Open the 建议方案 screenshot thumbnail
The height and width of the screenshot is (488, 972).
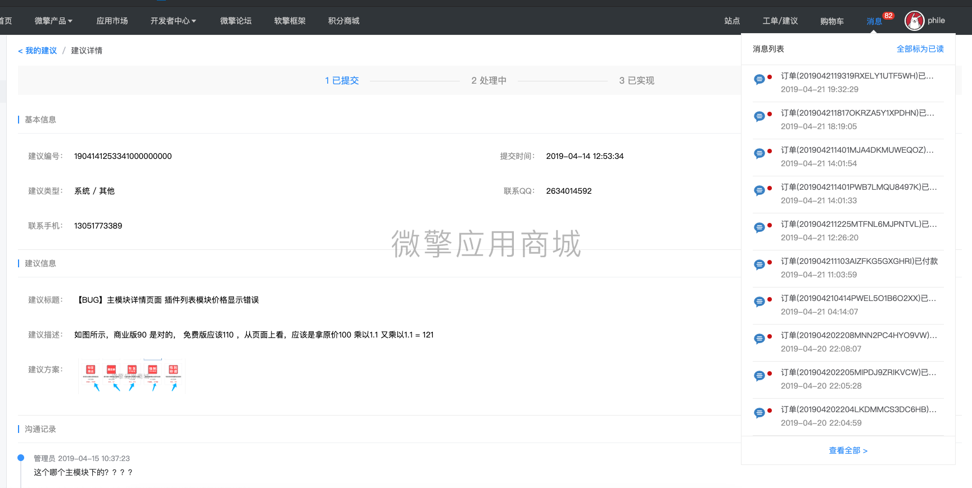(132, 376)
